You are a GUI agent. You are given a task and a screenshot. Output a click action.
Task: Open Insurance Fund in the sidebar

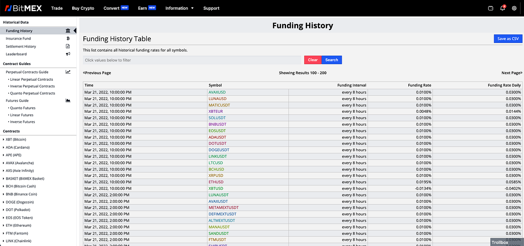18,38
